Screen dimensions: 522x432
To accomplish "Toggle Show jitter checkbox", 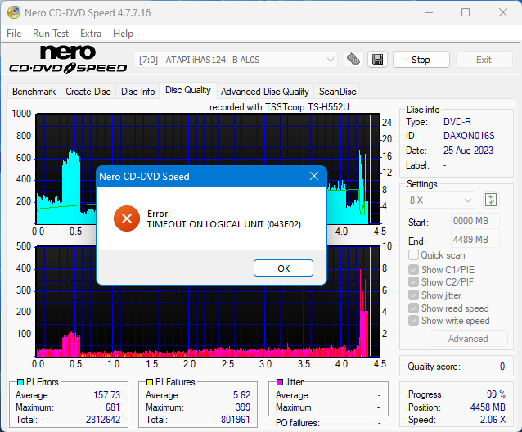I will (413, 295).
